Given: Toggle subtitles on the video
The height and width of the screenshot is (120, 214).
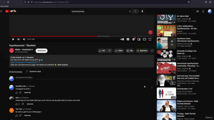Looking at the screenshot, I should click(x=128, y=39).
